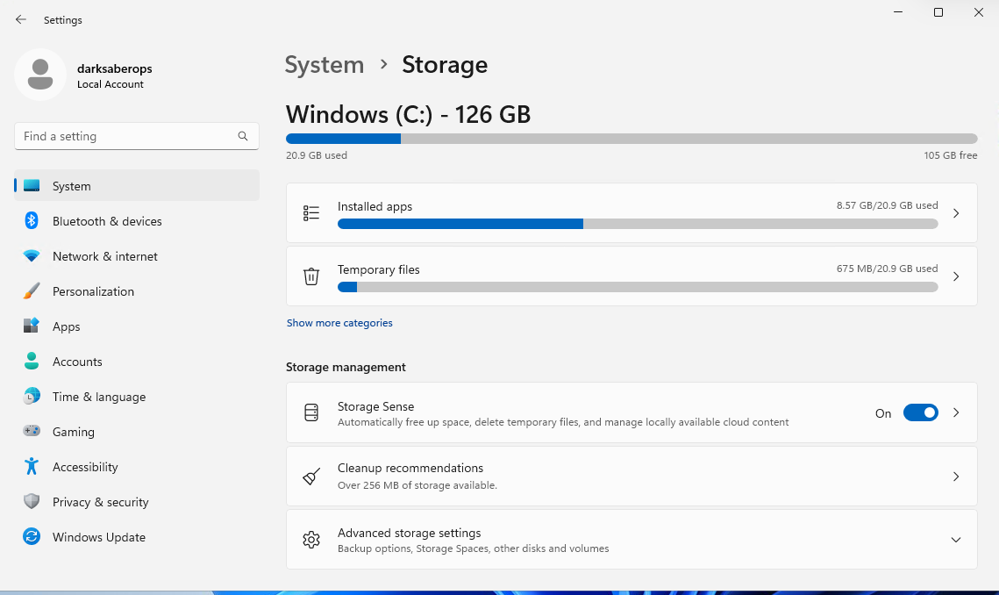Viewport: 999px width, 595px height.
Task: Click the Windows C drive usage bar
Action: pyautogui.click(x=632, y=138)
